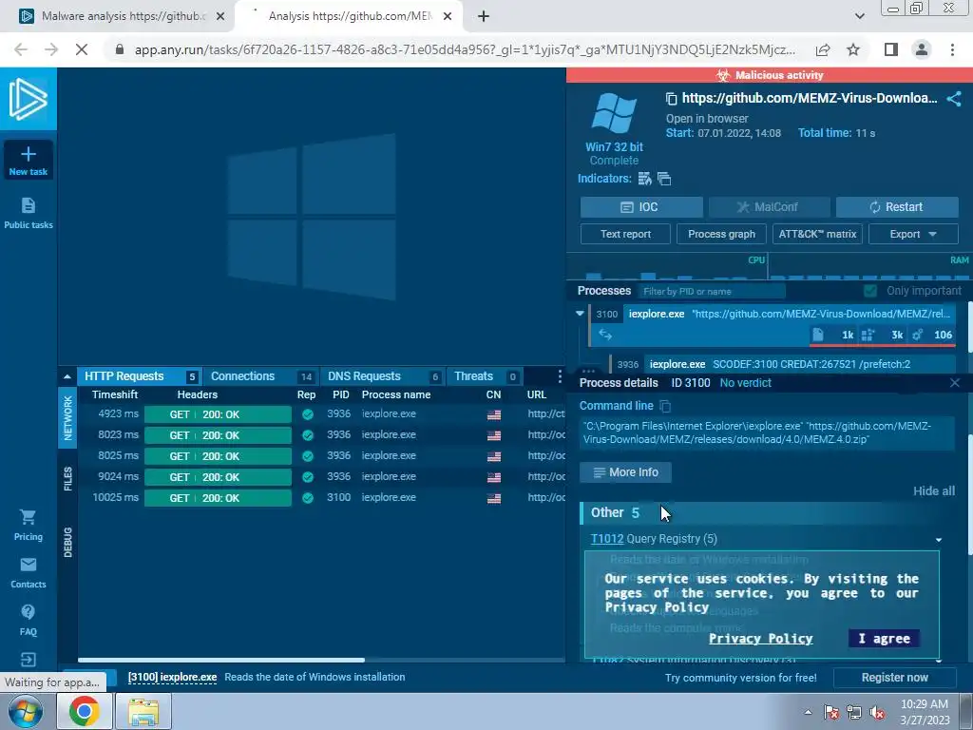Screen dimensions: 973x730
Task: Collapse the iexplore.exe 3100 process tree
Action: (x=580, y=314)
